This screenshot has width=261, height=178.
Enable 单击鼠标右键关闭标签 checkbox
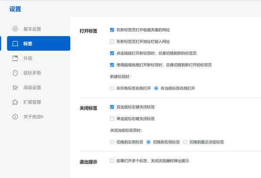pos(112,119)
